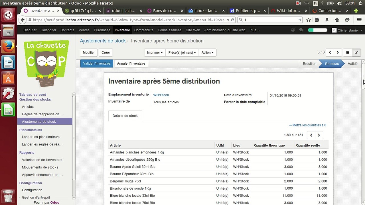Bookmark page with the star icon
This screenshot has height=205, width=365.
[x=309, y=20]
